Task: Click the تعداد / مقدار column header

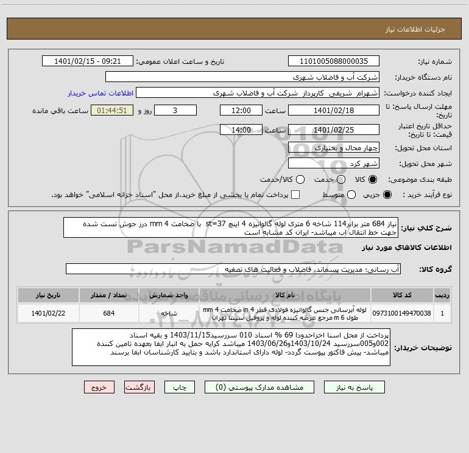Action: 109,295
